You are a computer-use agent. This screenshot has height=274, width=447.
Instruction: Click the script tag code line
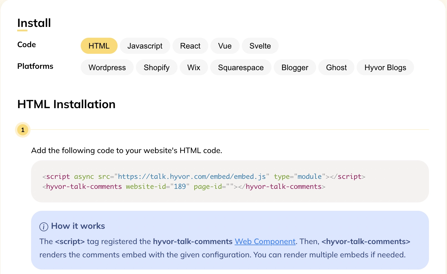click(204, 177)
